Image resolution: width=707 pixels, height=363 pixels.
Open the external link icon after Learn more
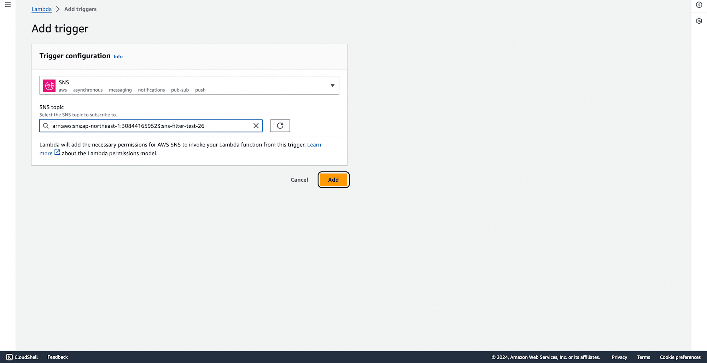(57, 153)
